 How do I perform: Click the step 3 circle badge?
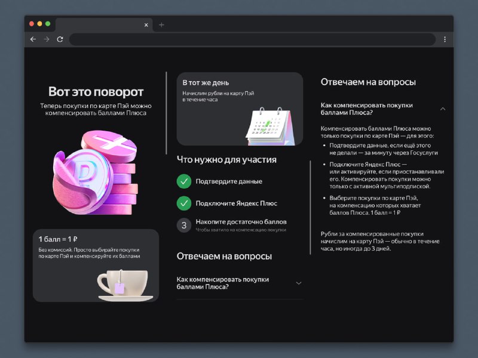pyautogui.click(x=184, y=226)
